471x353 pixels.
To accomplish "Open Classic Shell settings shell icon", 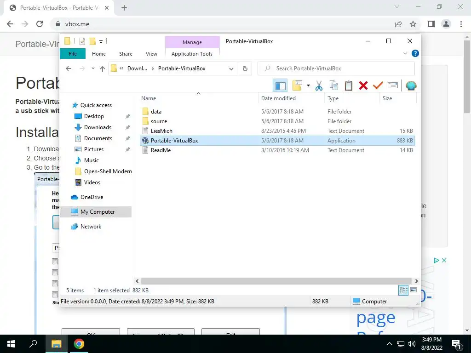I will pos(411,85).
